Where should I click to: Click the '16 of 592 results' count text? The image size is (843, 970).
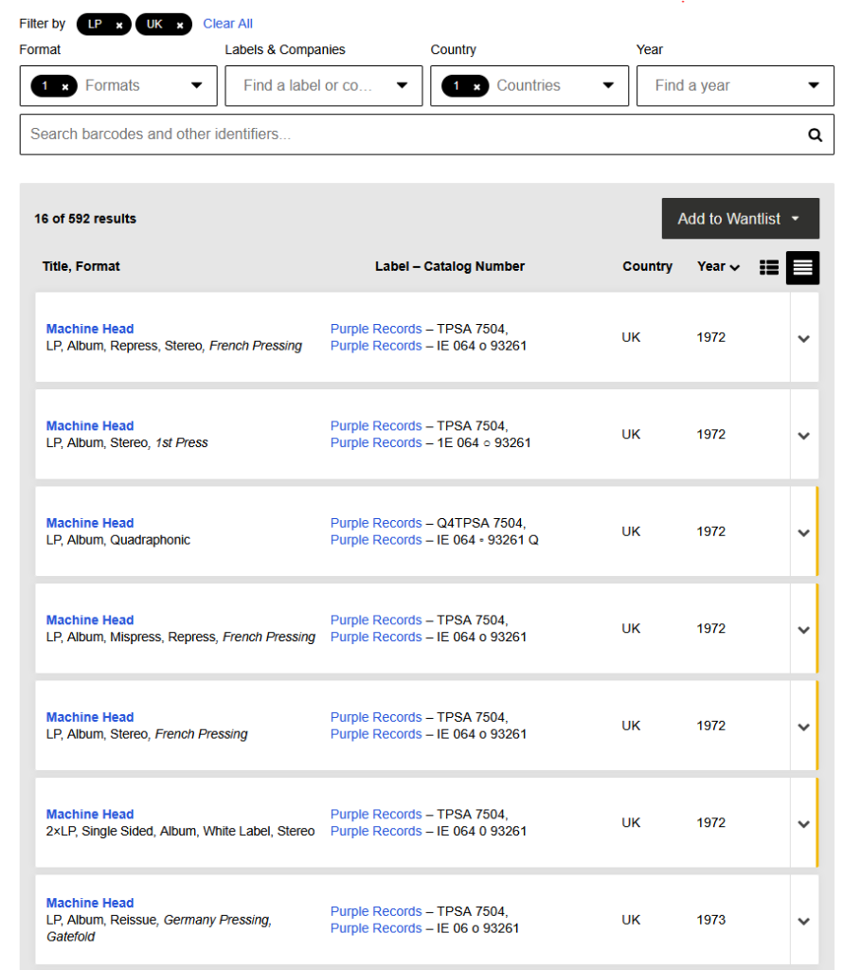pyautogui.click(x=85, y=219)
